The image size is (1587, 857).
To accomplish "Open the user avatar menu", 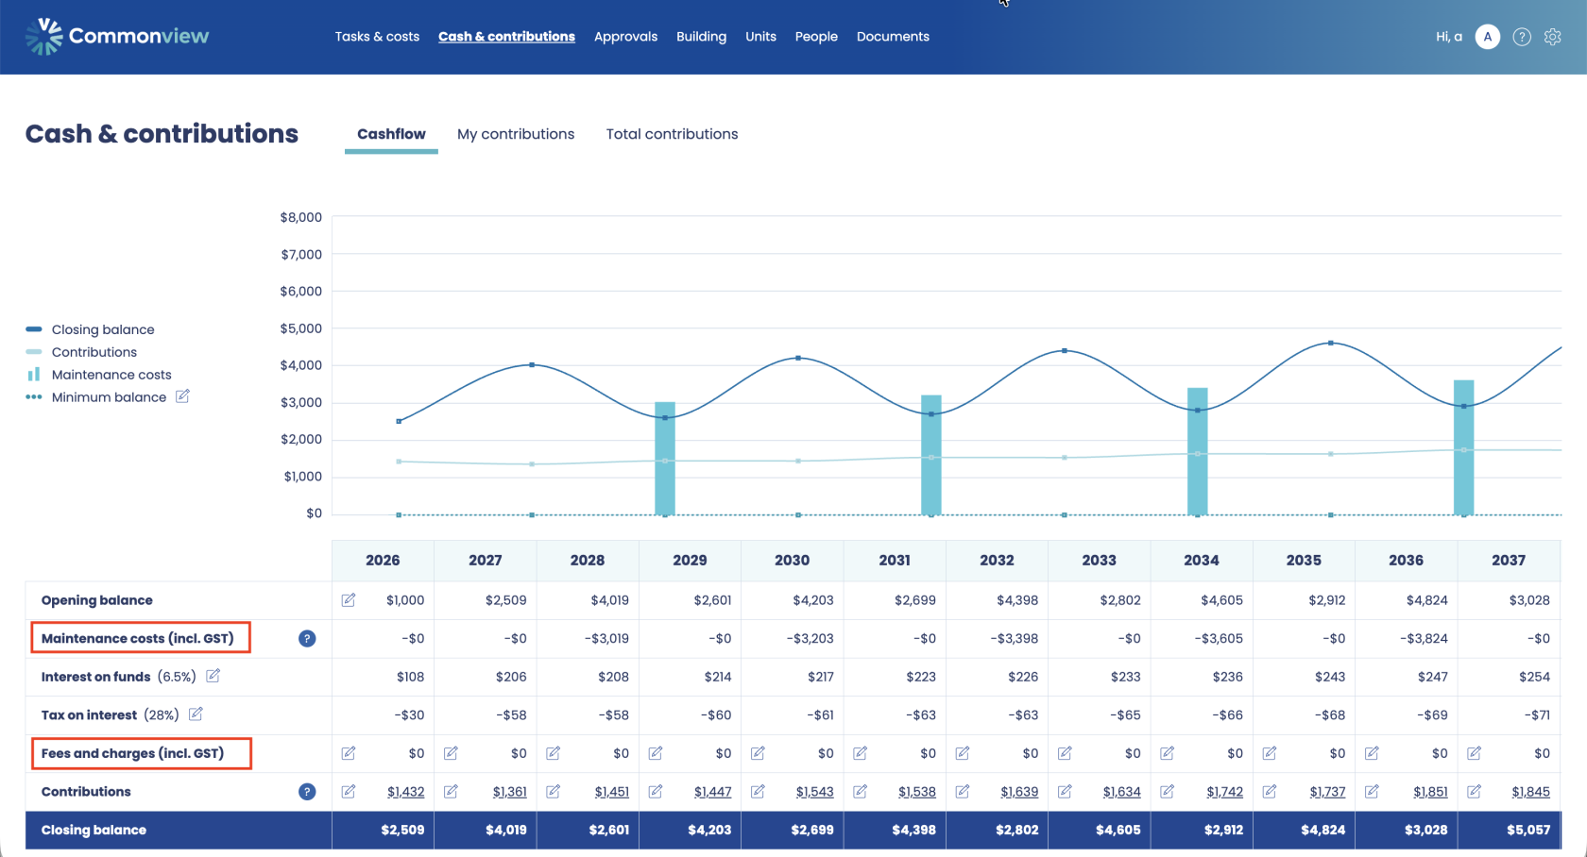I will [x=1488, y=37].
